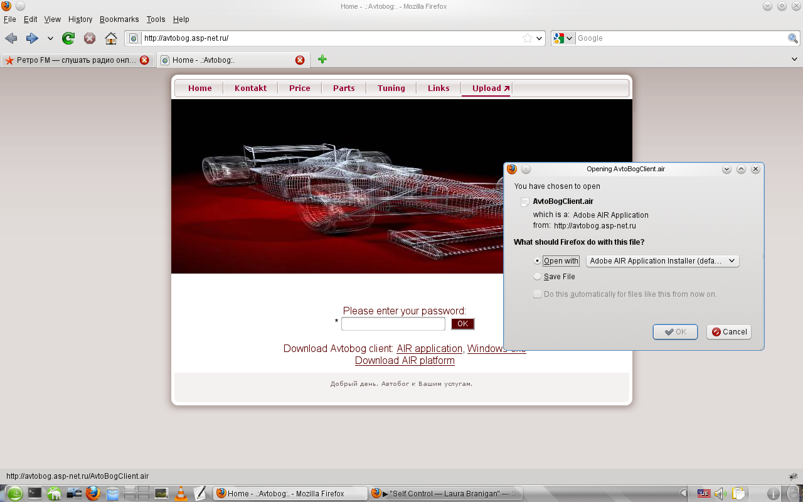Stop loading with the Stop icon
Screen dimensions: 803x502
pyautogui.click(x=90, y=38)
